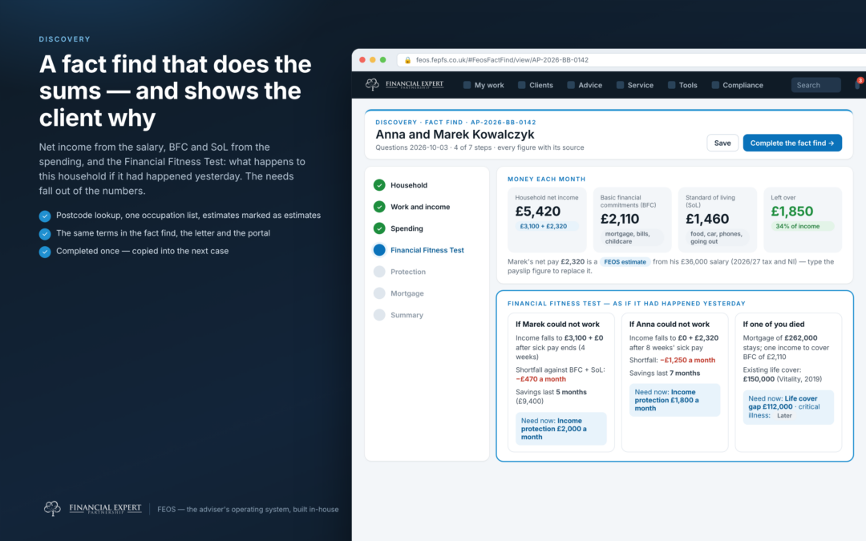Click the Later tag beside critical illness

[x=784, y=416]
